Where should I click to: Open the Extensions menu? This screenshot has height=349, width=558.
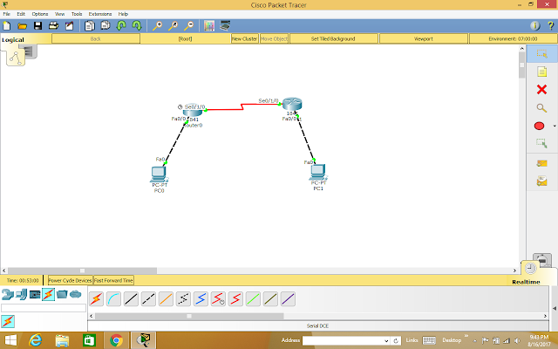100,14
